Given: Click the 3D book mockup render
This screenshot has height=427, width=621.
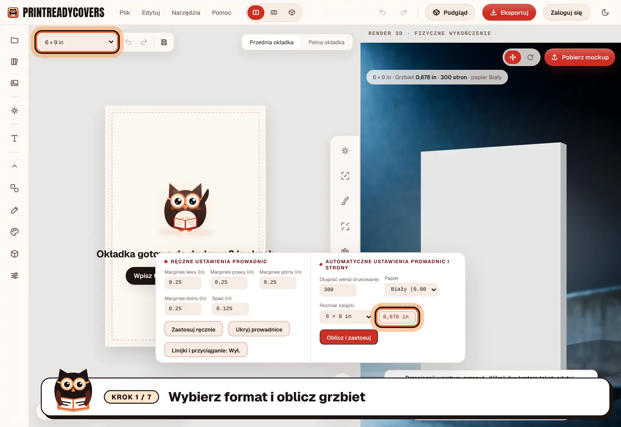Looking at the screenshot, I should pos(494,256).
